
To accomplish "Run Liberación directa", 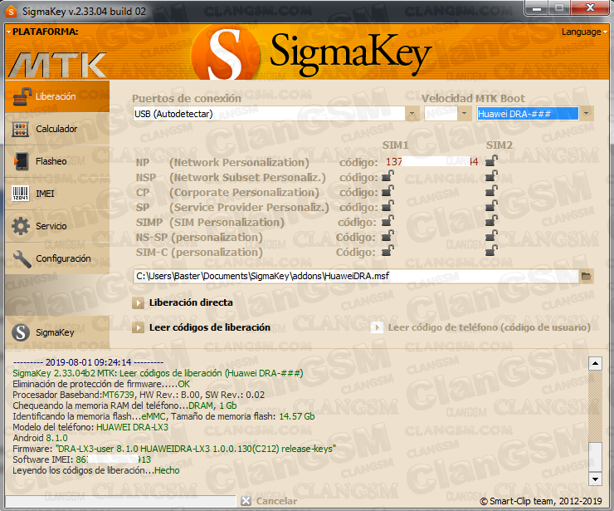I will tap(183, 302).
